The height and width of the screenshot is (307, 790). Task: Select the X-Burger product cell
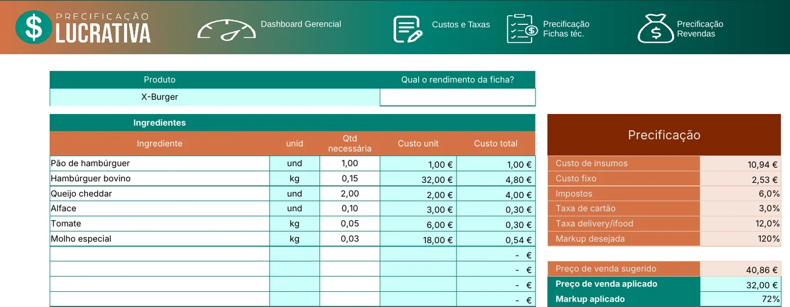click(x=215, y=97)
